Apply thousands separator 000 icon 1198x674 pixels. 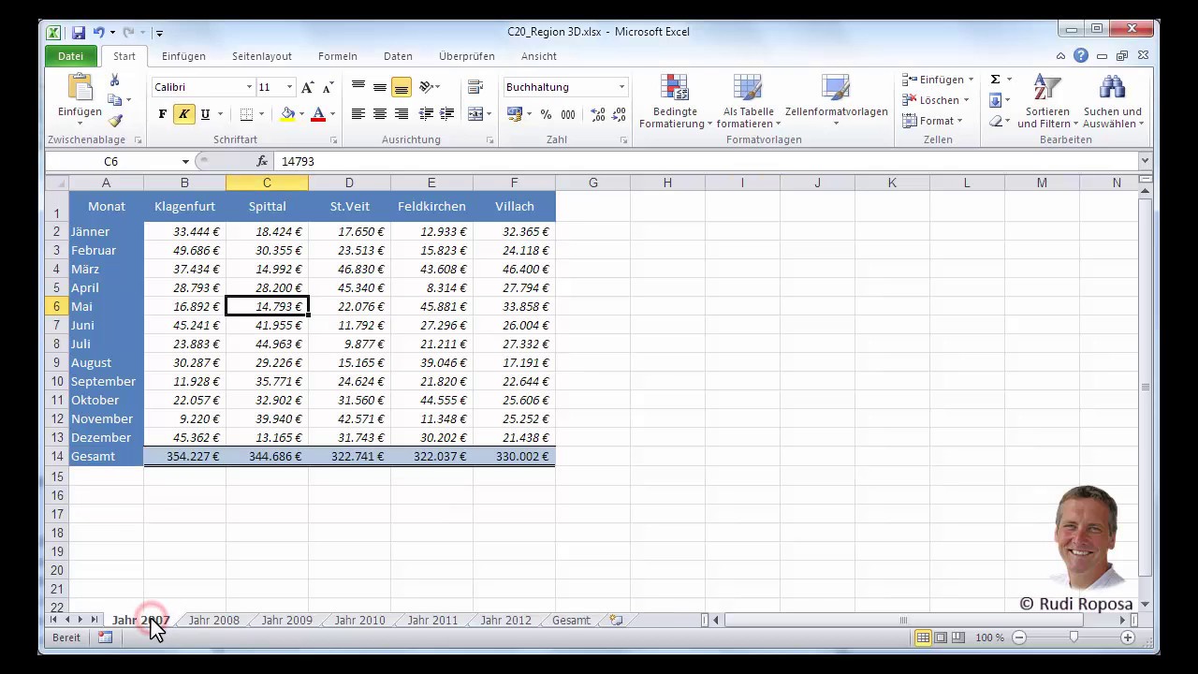click(x=568, y=114)
